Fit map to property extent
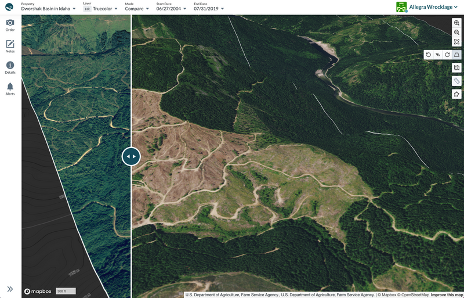464x298 pixels. pos(456,42)
